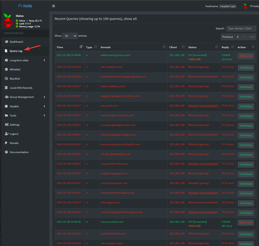Click the Pi-hole raspberry logo in sidebar
The width and height of the screenshot is (259, 246).
8,21
